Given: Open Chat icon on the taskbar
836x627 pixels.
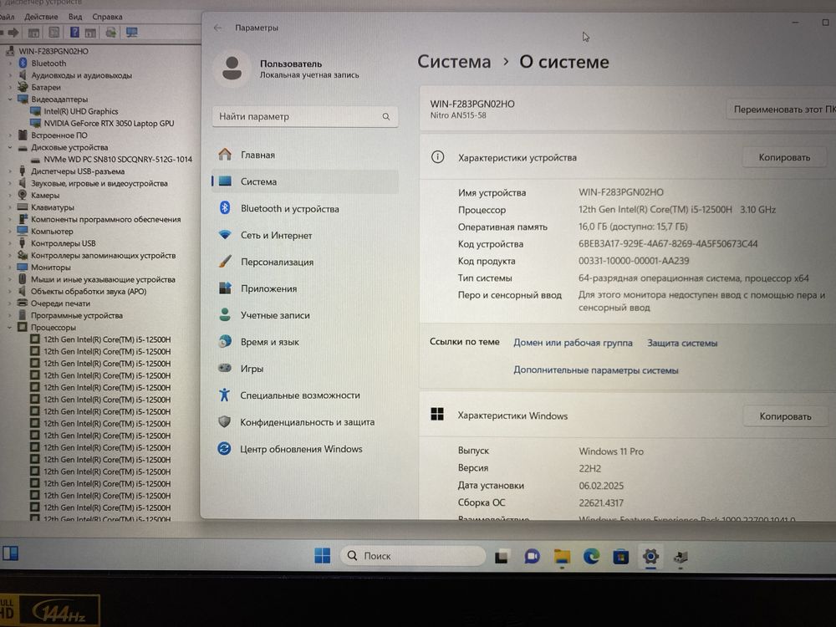Looking at the screenshot, I should tap(532, 557).
